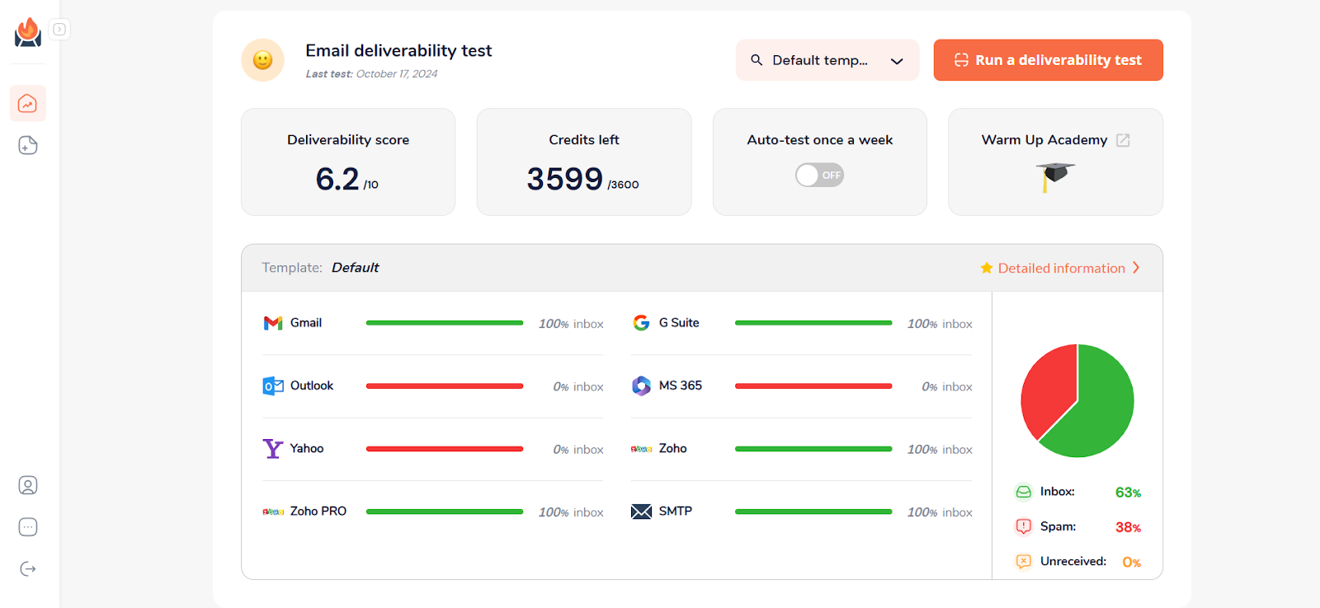
Task: Click the flame logo in sidebar
Action: click(x=28, y=32)
